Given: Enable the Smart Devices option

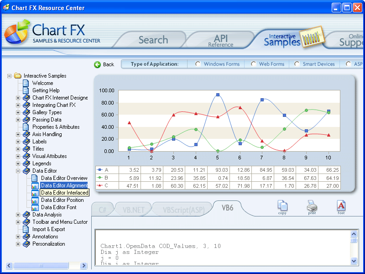Looking at the screenshot, I should pyautogui.click(x=297, y=64).
